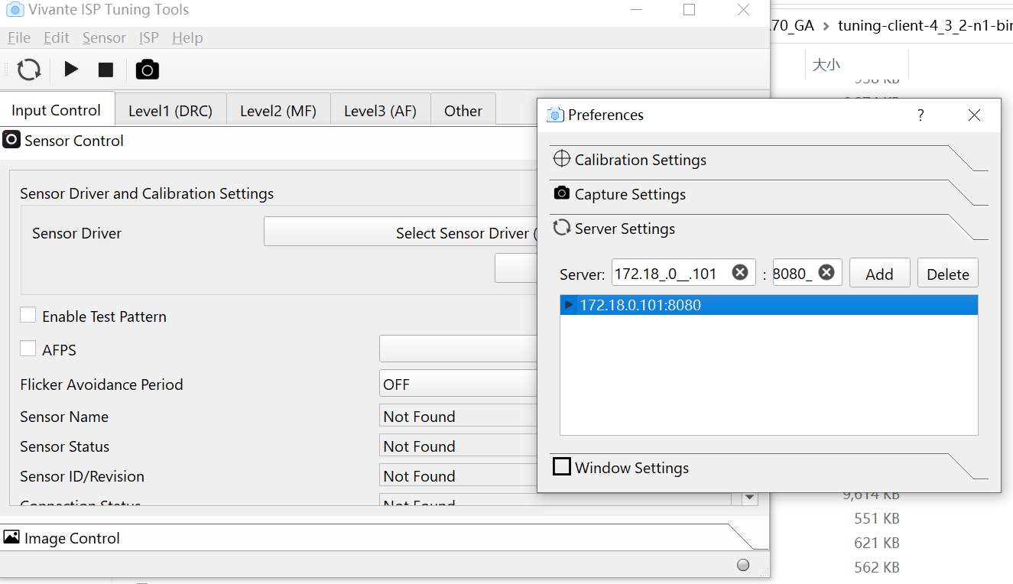Add the server with the Add button

(x=879, y=272)
